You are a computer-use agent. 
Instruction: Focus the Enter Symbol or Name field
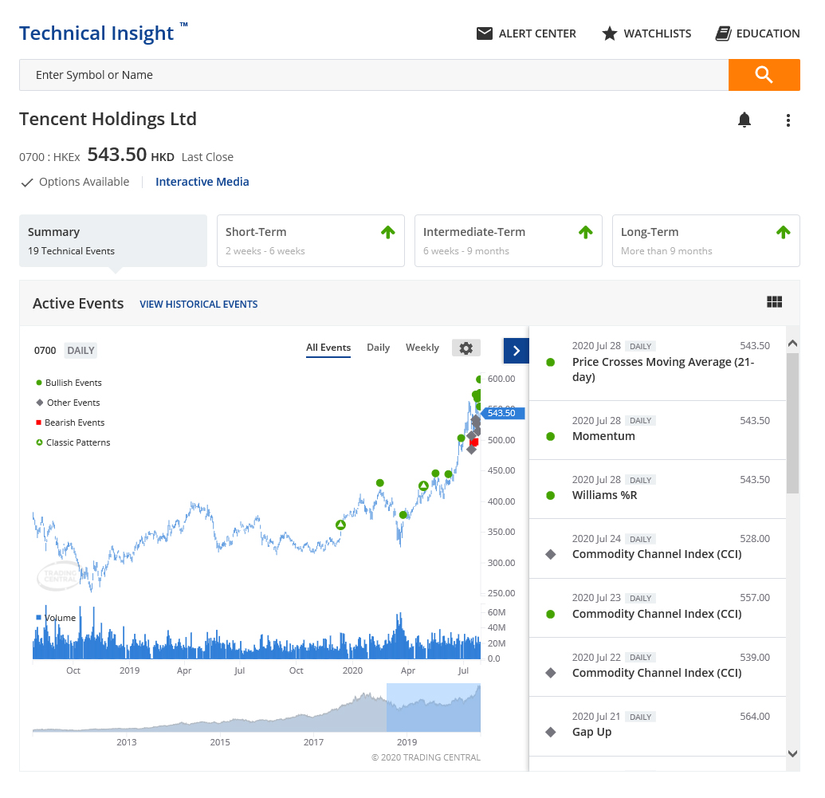[374, 75]
